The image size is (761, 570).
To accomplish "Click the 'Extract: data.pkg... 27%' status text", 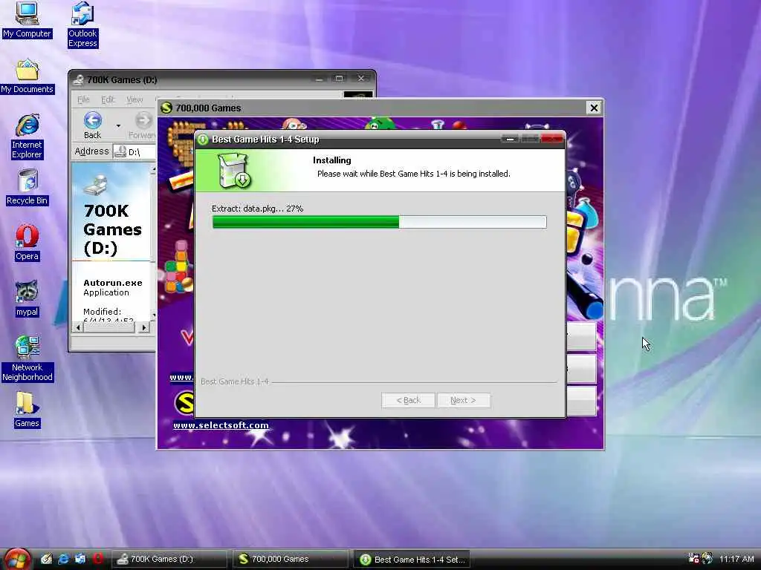I will click(257, 209).
